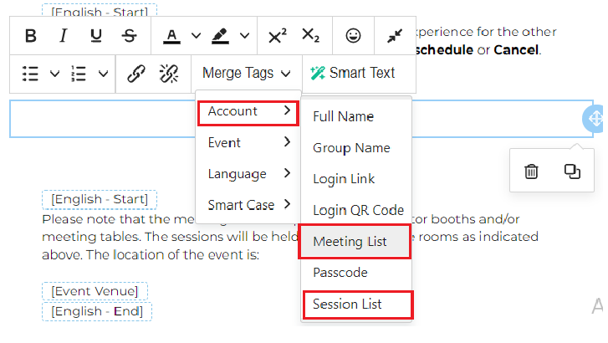This screenshot has height=343, width=608.
Task: Toggle strikethrough formatting
Action: [x=129, y=36]
